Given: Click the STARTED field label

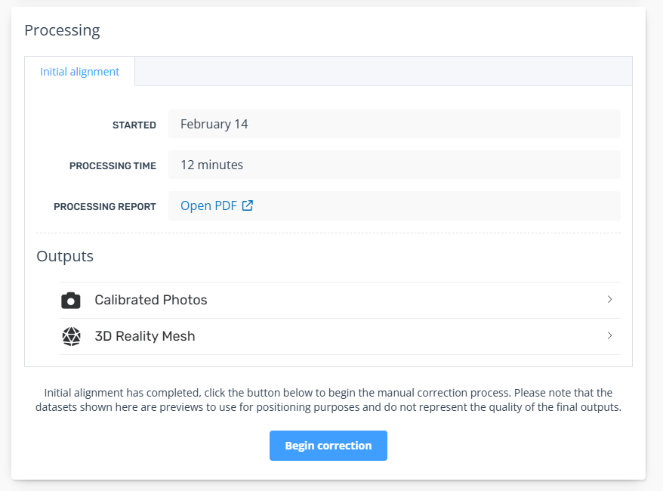Looking at the screenshot, I should [134, 125].
